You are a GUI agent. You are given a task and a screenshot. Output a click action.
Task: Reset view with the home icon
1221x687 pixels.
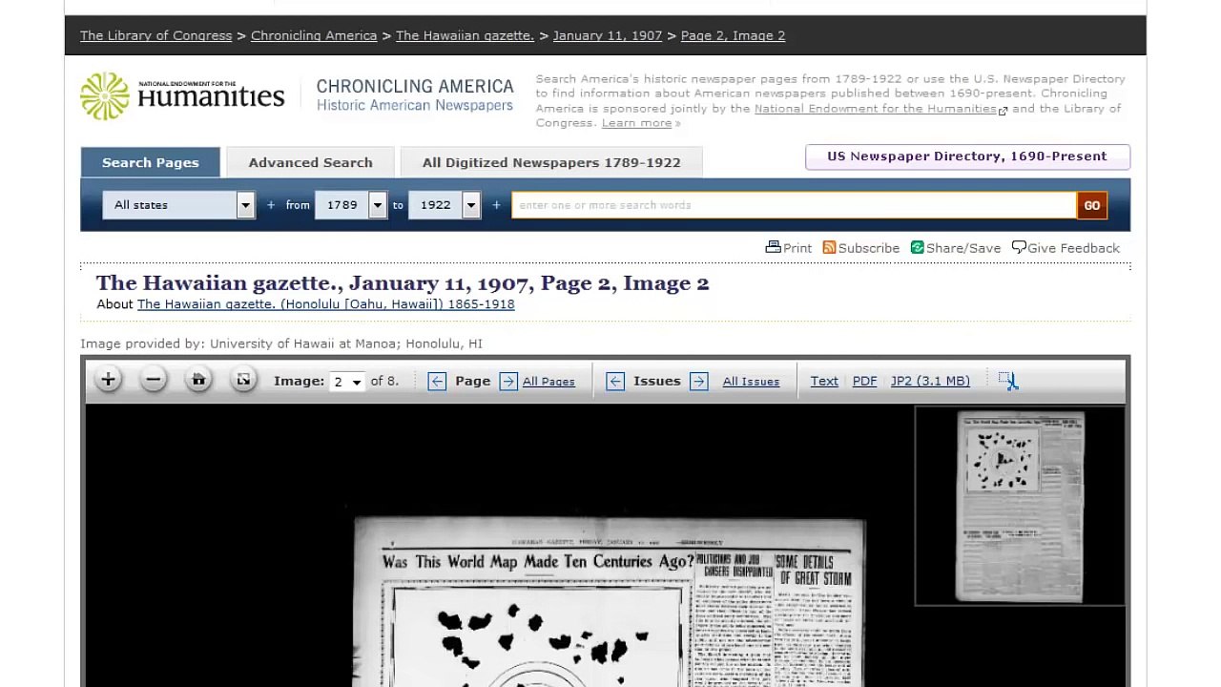coord(198,380)
